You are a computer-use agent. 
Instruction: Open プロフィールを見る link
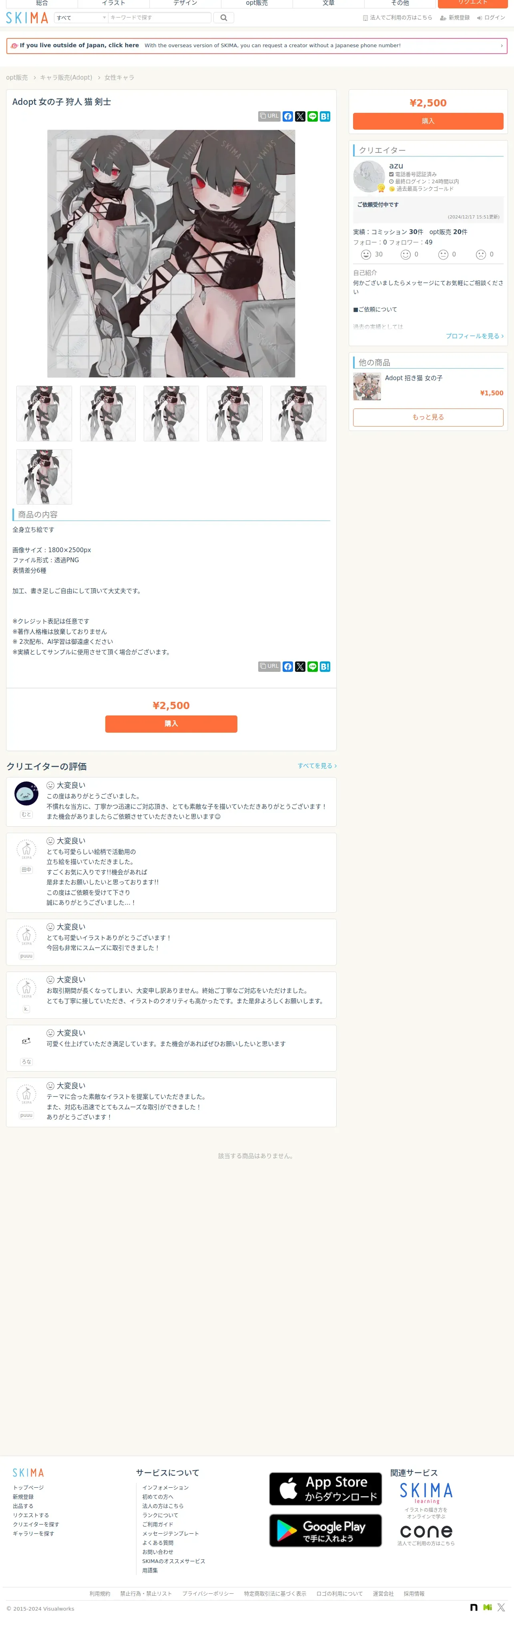tap(474, 337)
